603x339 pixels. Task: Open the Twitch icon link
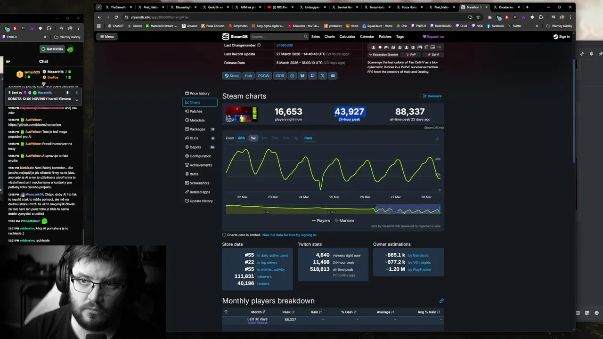pyautogui.click(x=312, y=76)
